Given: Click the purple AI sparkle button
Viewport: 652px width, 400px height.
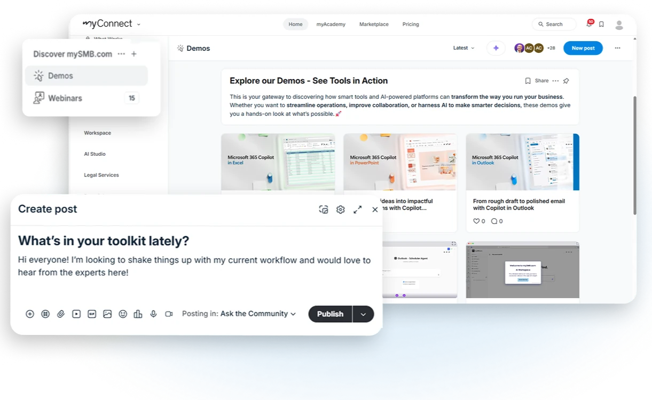Looking at the screenshot, I should (x=496, y=48).
